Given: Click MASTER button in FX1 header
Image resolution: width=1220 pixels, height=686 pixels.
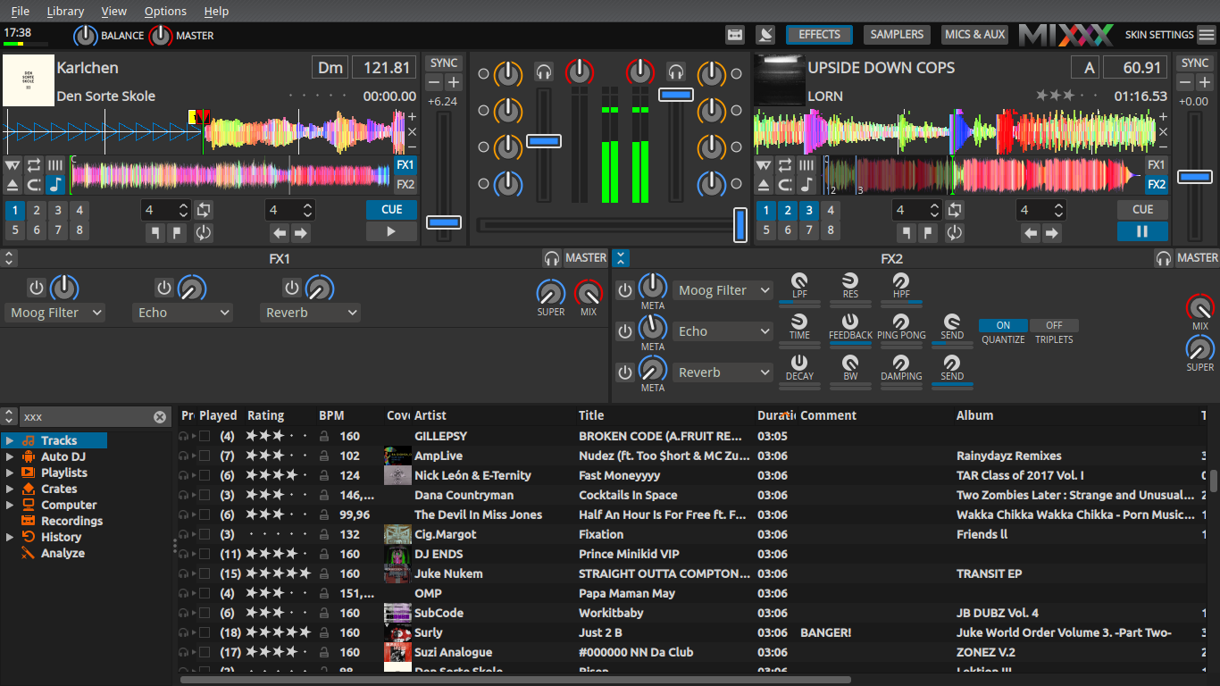Looking at the screenshot, I should 586,258.
